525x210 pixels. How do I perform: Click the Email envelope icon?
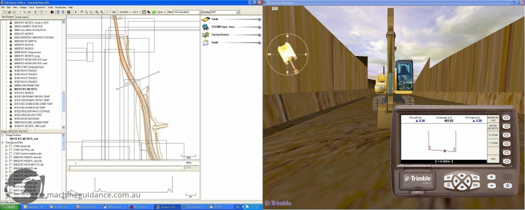[205, 43]
